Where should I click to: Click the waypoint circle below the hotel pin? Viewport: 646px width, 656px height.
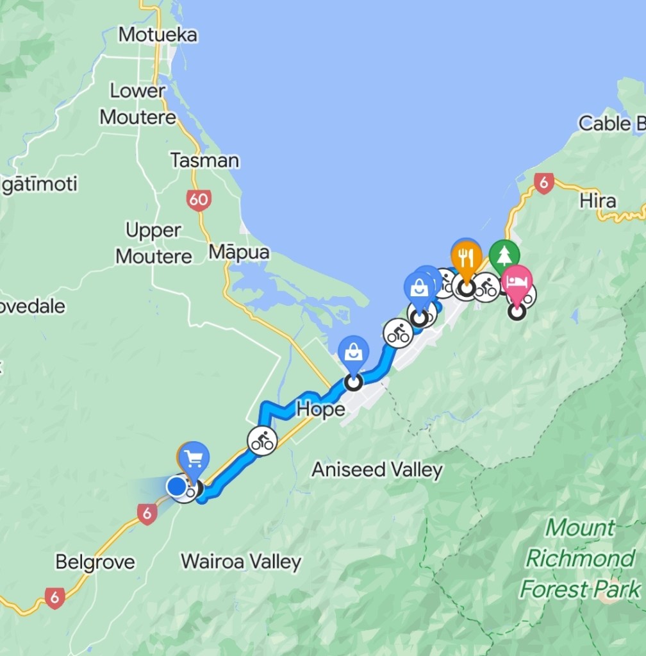(x=517, y=312)
